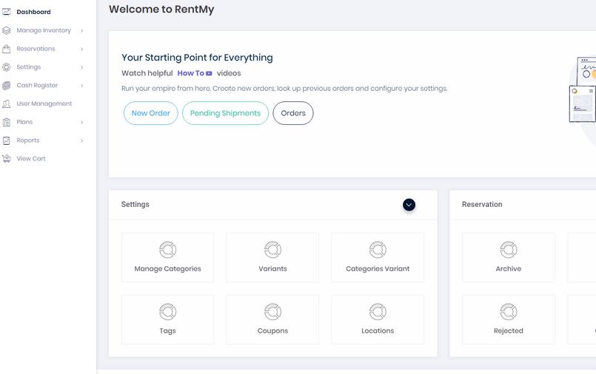Click the User Management icon

[x=7, y=103]
